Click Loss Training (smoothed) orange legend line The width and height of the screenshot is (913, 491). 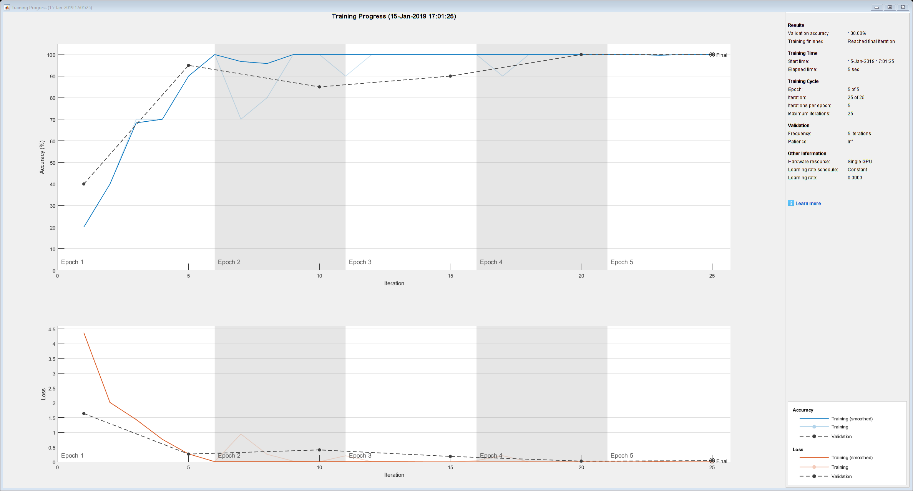(x=813, y=457)
